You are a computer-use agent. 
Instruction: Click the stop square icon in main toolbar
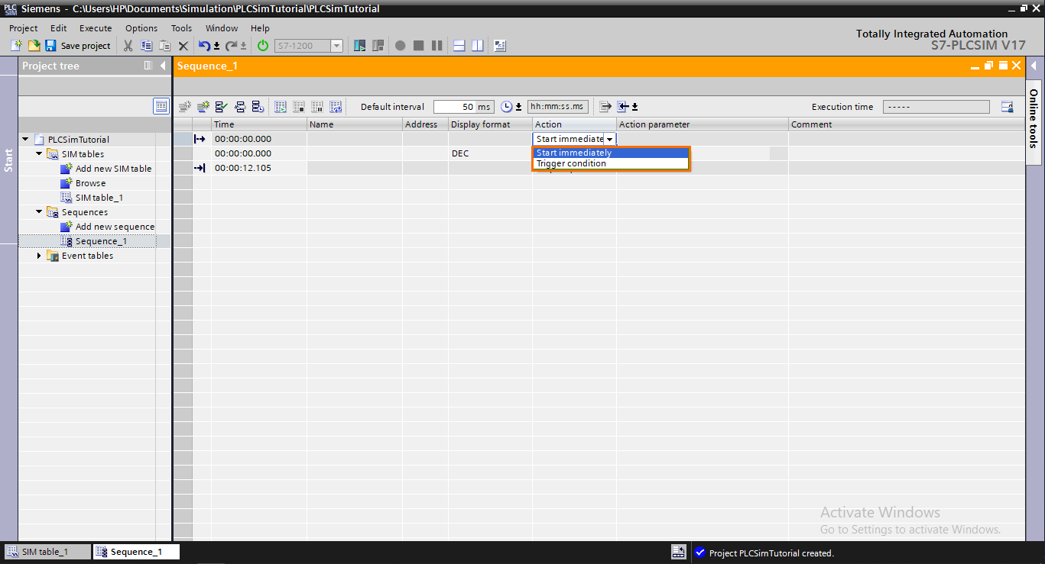coord(418,46)
